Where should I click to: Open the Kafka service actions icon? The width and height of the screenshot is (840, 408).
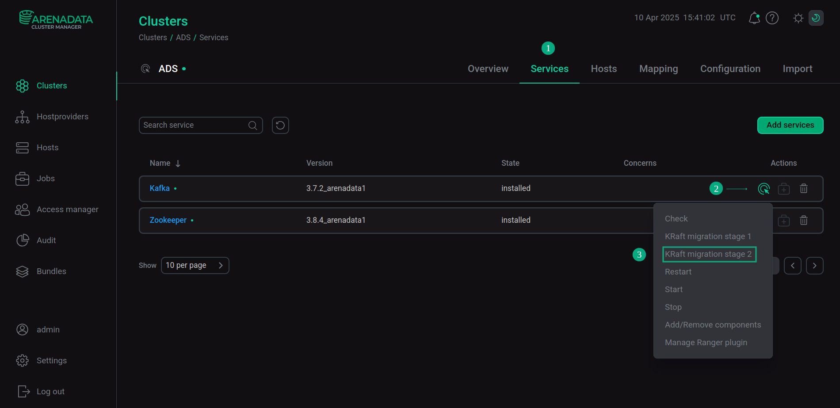[x=764, y=189]
